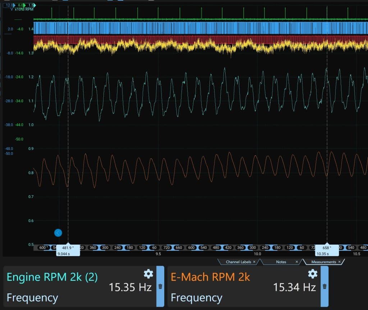368x310 pixels.
Task: Close the Channel Labels tab with its x
Action: [x=254, y=261]
